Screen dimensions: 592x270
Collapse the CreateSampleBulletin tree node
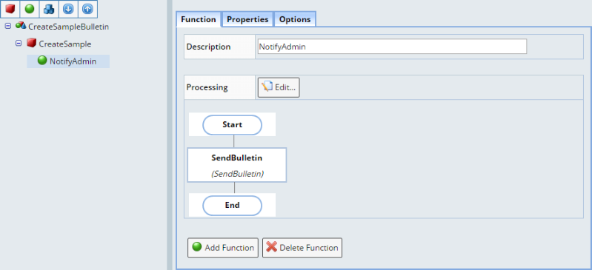8,27
